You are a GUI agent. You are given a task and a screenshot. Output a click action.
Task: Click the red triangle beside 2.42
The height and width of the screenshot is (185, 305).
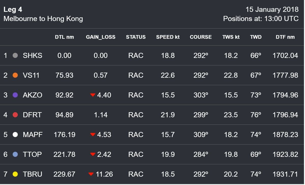pyautogui.click(x=93, y=154)
